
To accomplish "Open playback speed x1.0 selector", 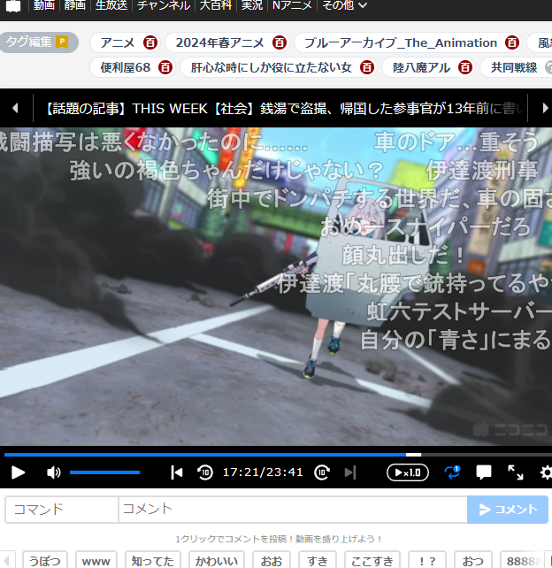I will (x=408, y=472).
